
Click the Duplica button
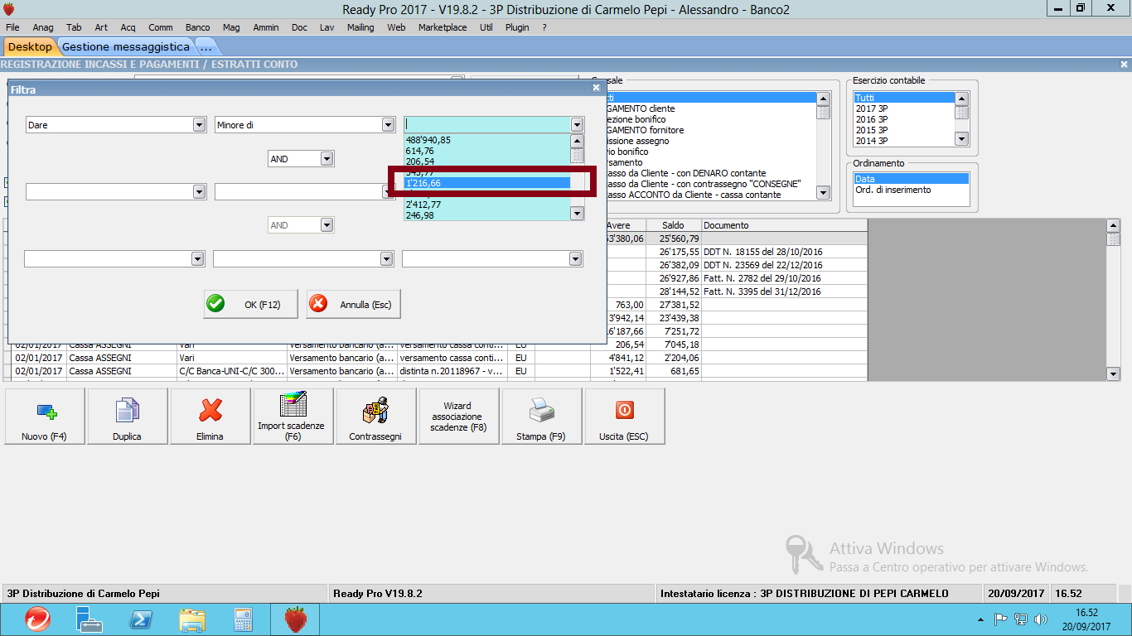pyautogui.click(x=128, y=417)
